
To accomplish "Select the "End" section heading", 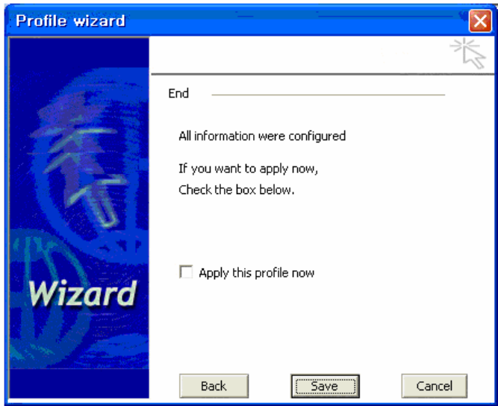I will [x=178, y=93].
